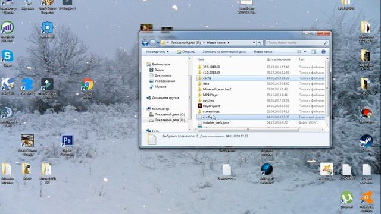Click Новая папка breadcrumb segment

[216, 43]
